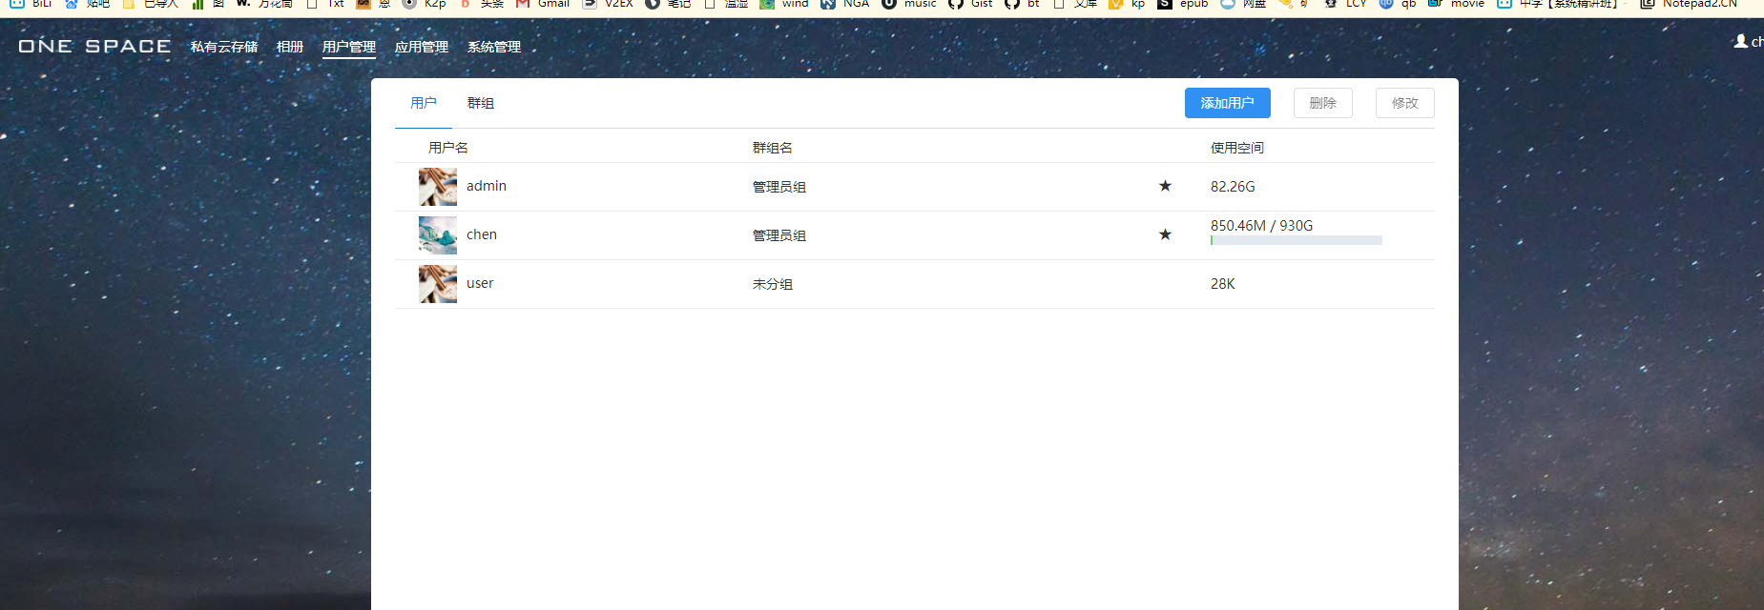Image resolution: width=1764 pixels, height=610 pixels.
Task: Click the ONE SPACE logo
Action: coord(94,46)
